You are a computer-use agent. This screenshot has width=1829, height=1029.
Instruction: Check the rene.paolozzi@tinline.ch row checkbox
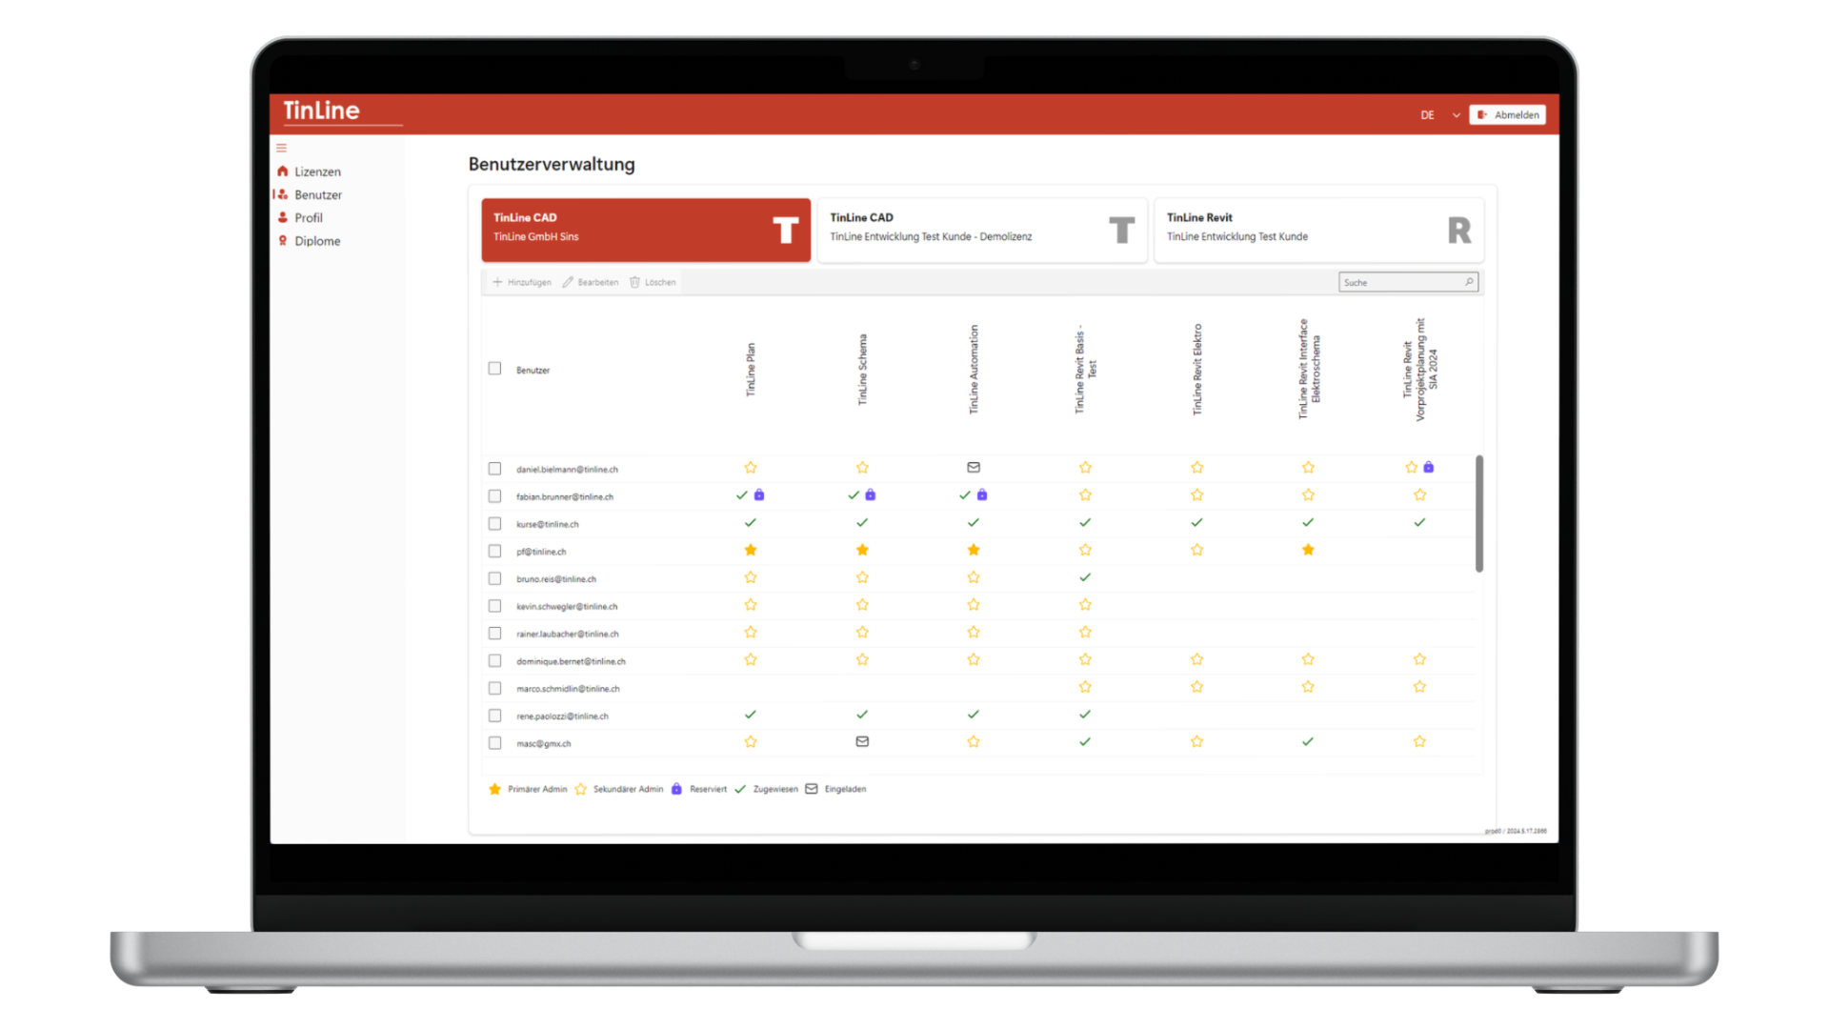[x=494, y=716]
